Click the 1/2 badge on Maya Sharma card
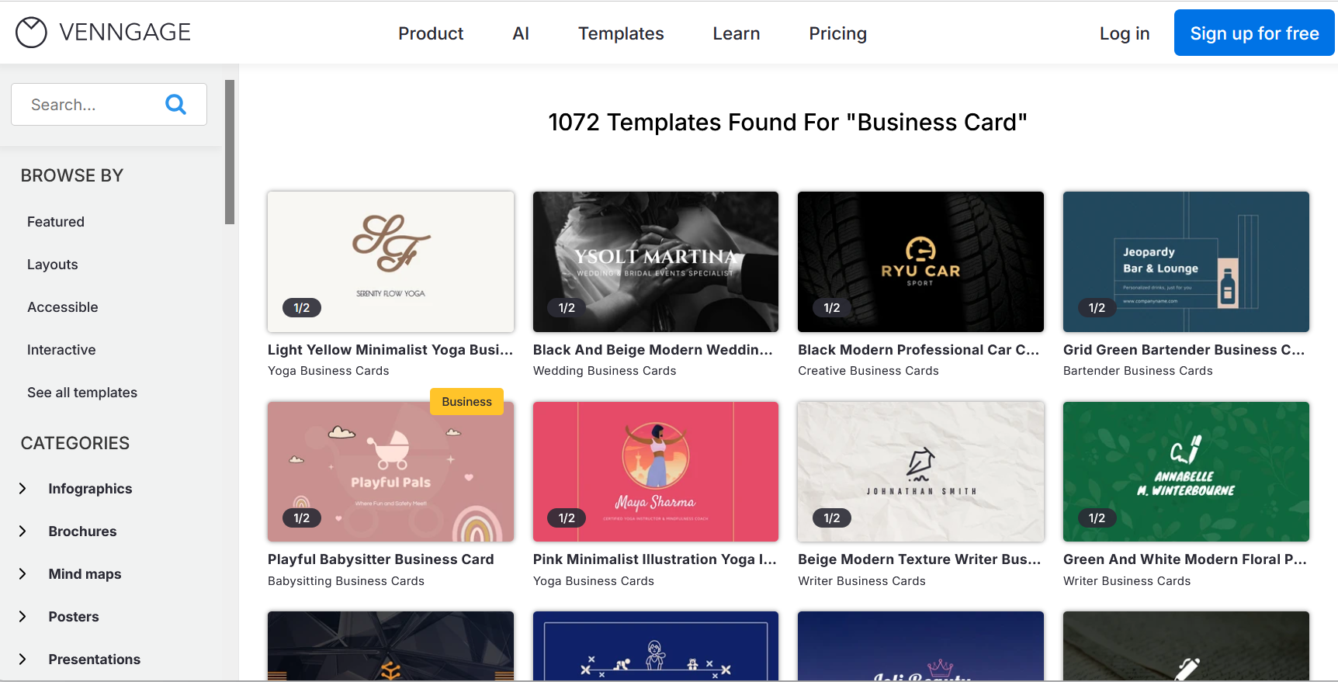The width and height of the screenshot is (1338, 682). pyautogui.click(x=567, y=518)
